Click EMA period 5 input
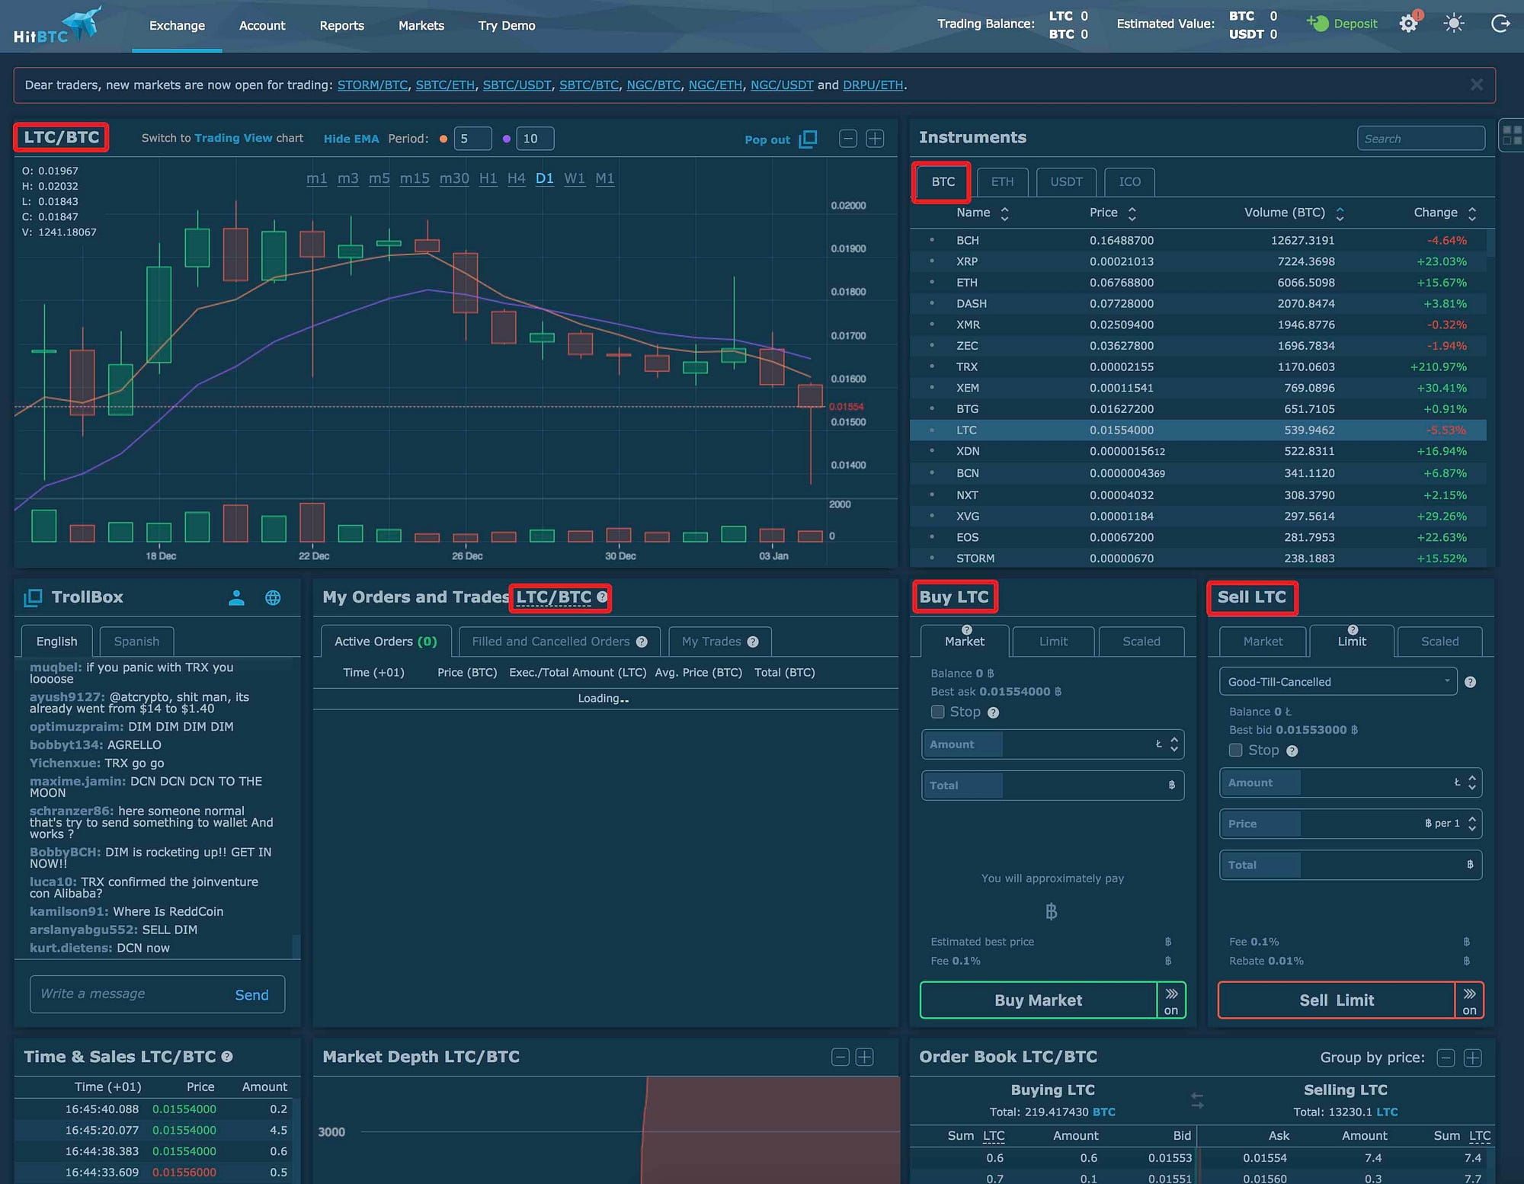 pos(472,139)
